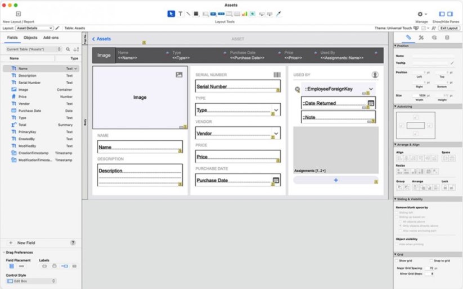The height and width of the screenshot is (289, 463).
Task: Select the labels-on-left option
Action: 64,266
